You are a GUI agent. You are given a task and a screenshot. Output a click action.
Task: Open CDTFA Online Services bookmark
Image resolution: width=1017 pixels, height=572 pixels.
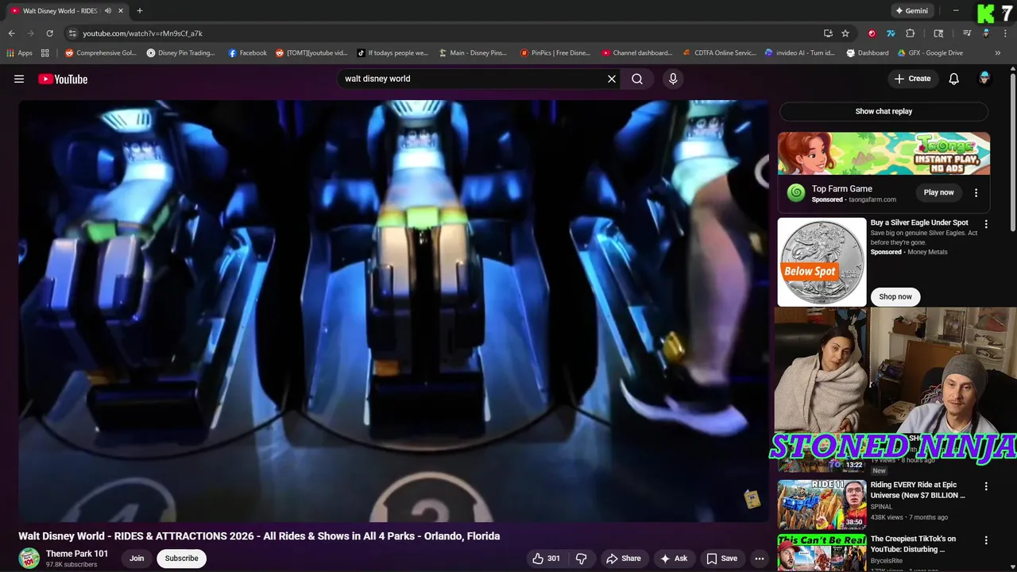tap(720, 53)
